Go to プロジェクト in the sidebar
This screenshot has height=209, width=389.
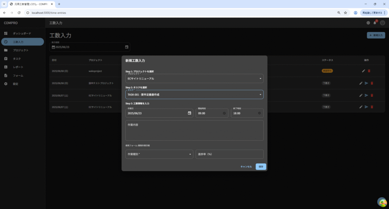[22, 50]
